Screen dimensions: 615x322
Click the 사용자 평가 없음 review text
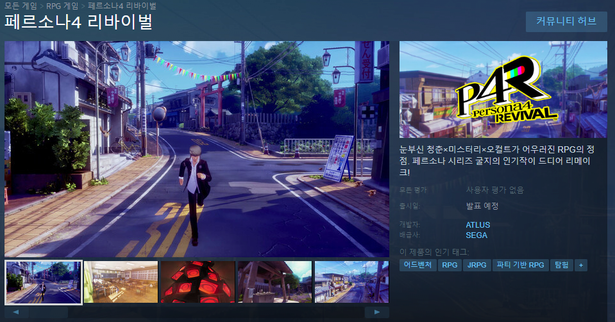[494, 191]
